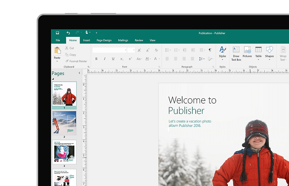The width and height of the screenshot is (289, 186).
Task: Toggle Underline formatting
Action: 113,59
